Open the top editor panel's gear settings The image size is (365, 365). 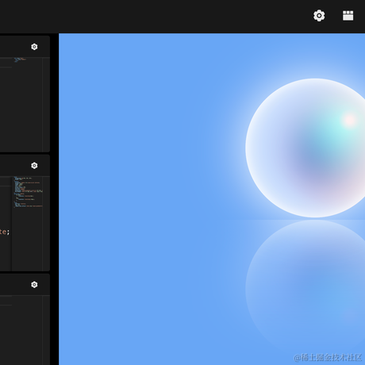click(34, 47)
